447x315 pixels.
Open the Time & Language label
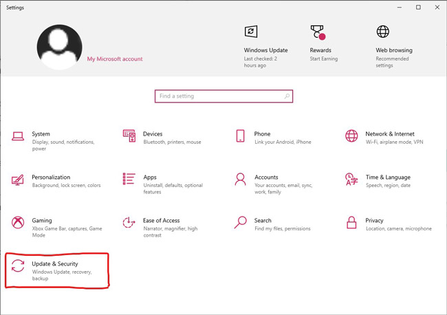(x=388, y=177)
